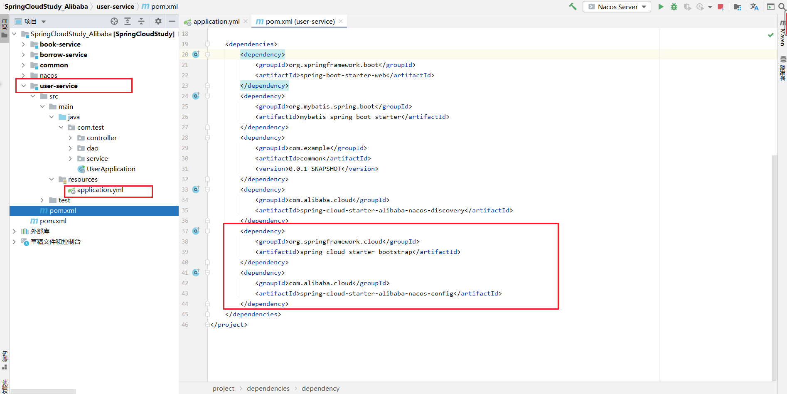
Task: Hide the project tool window
Action: coord(172,21)
